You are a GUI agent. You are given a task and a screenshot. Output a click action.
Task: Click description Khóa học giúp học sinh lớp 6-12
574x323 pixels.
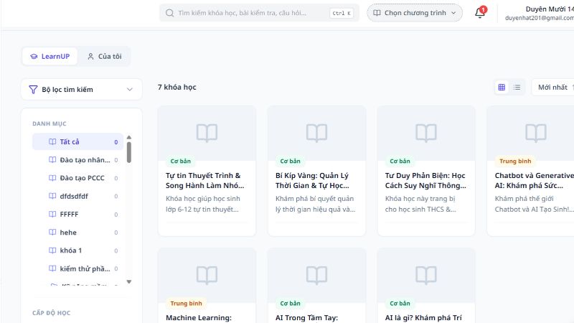203,204
